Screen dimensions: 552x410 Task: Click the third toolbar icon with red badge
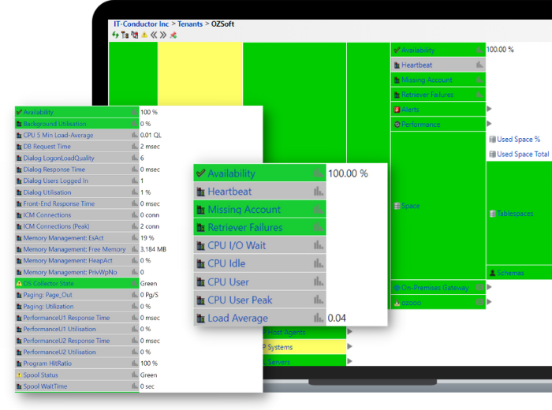click(x=135, y=35)
